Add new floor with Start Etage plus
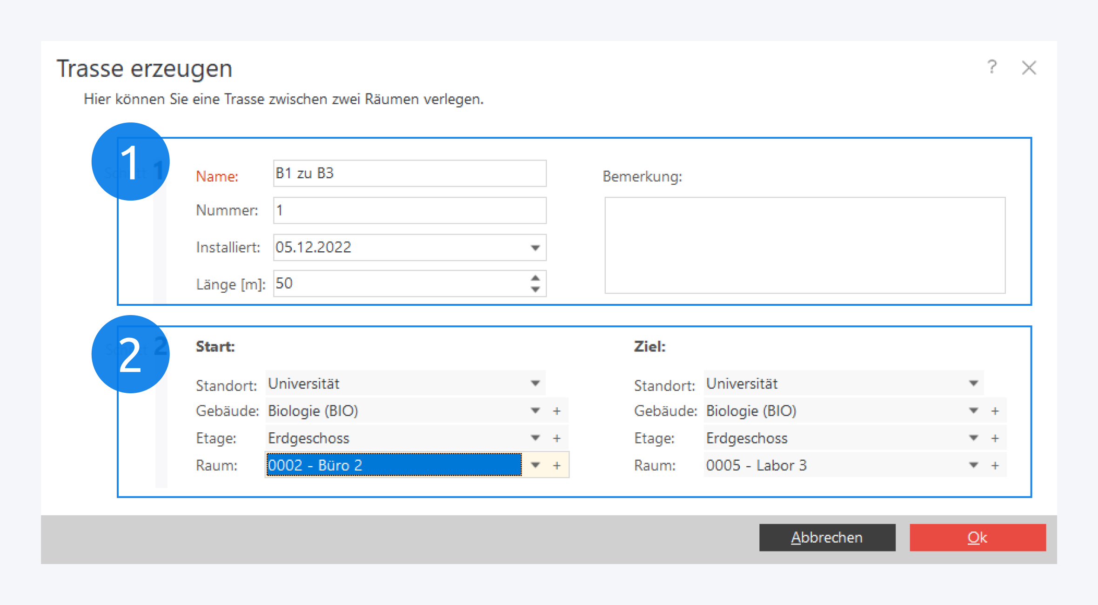 tap(557, 438)
